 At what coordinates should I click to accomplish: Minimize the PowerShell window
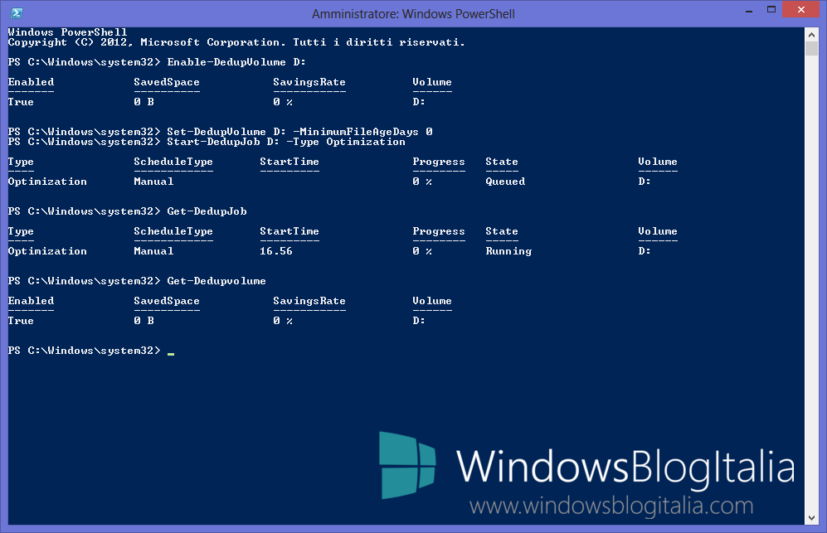(748, 11)
